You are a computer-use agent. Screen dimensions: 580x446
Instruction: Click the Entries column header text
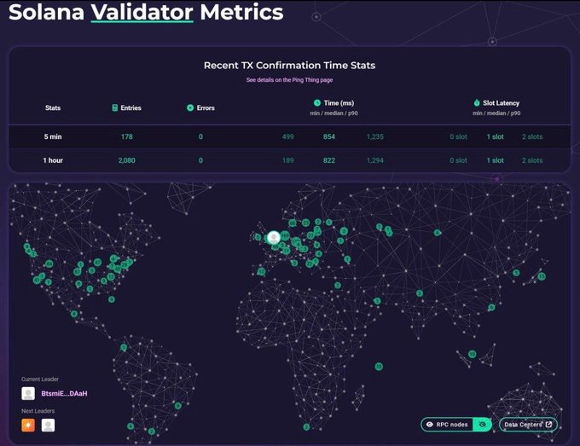coord(131,108)
